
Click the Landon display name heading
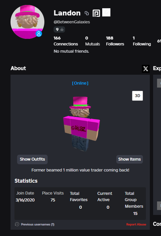[67, 13]
